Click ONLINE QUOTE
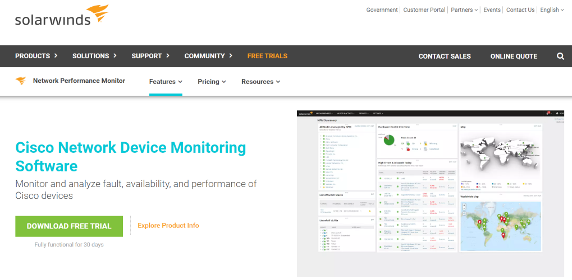The width and height of the screenshot is (572, 280). click(514, 57)
